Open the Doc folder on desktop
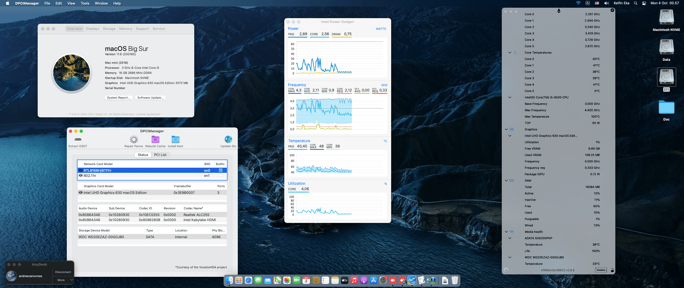 [x=666, y=107]
